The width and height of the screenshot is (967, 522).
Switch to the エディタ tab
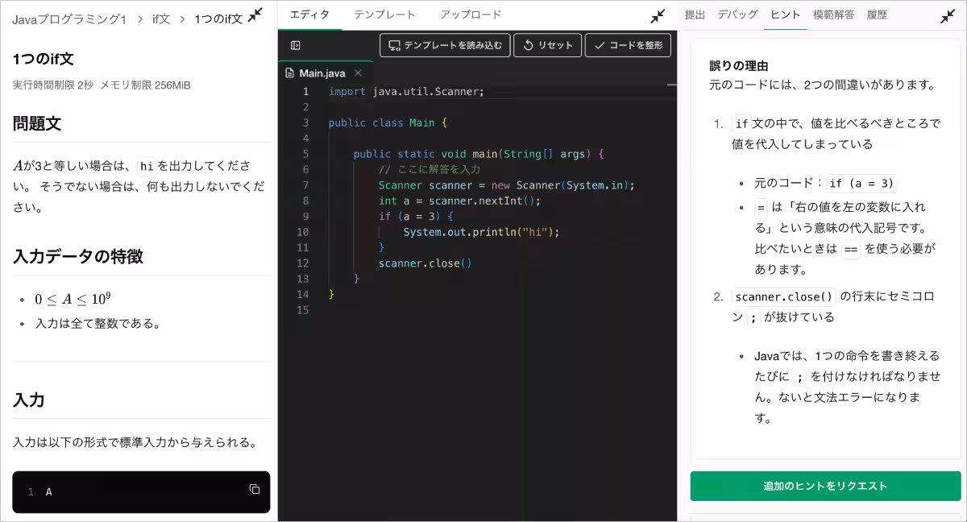point(309,14)
